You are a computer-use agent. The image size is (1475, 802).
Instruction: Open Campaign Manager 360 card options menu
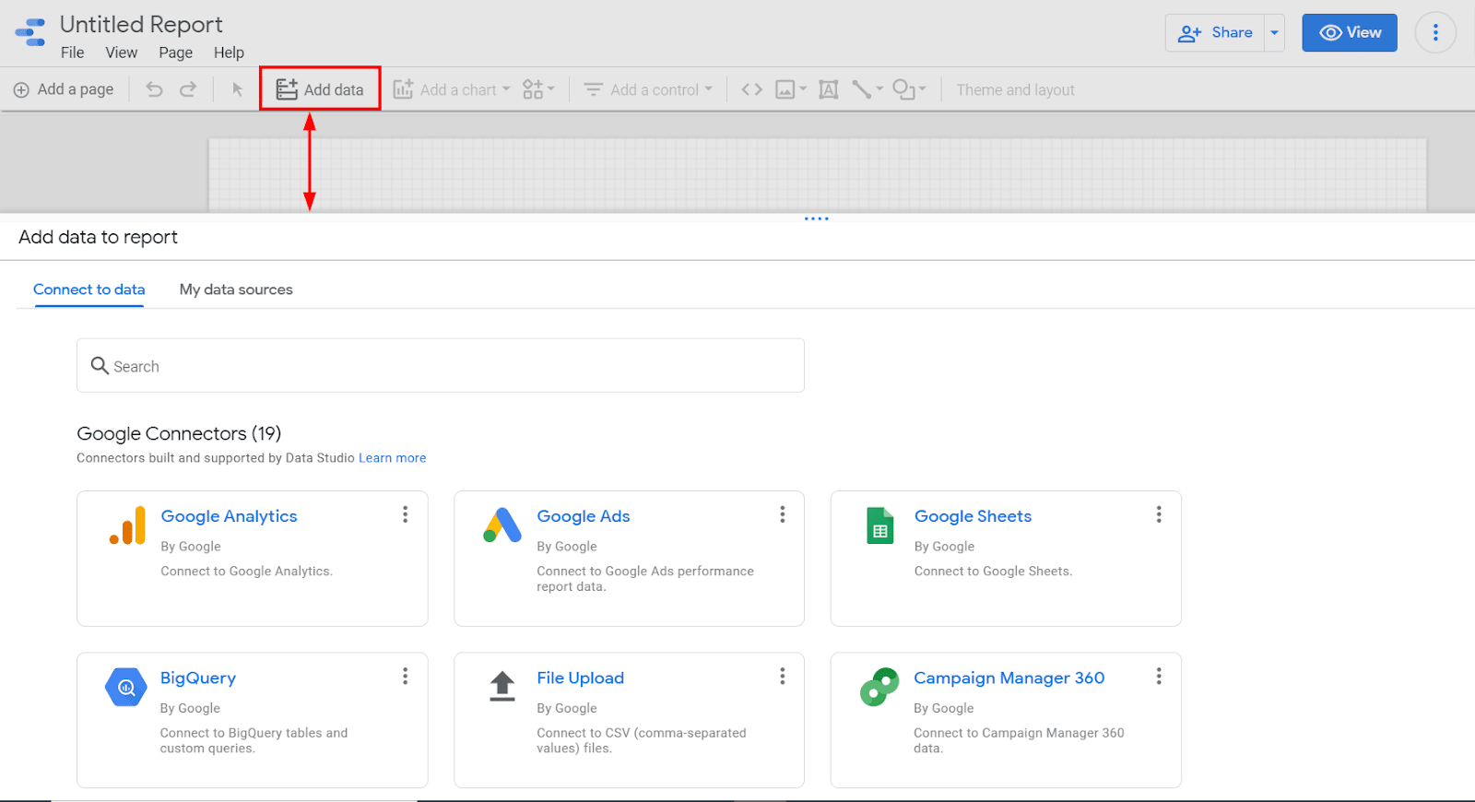1159,677
